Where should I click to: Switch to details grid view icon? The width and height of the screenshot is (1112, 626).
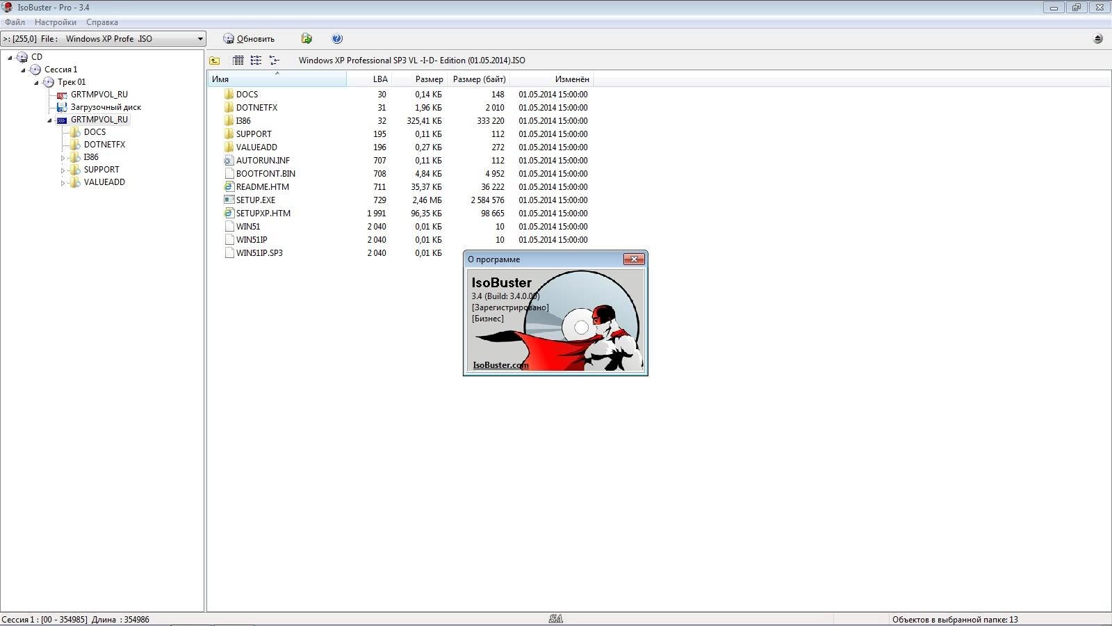[x=238, y=61]
